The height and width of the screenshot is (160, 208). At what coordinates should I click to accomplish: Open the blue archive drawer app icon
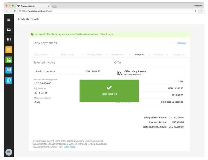coord(9,70)
